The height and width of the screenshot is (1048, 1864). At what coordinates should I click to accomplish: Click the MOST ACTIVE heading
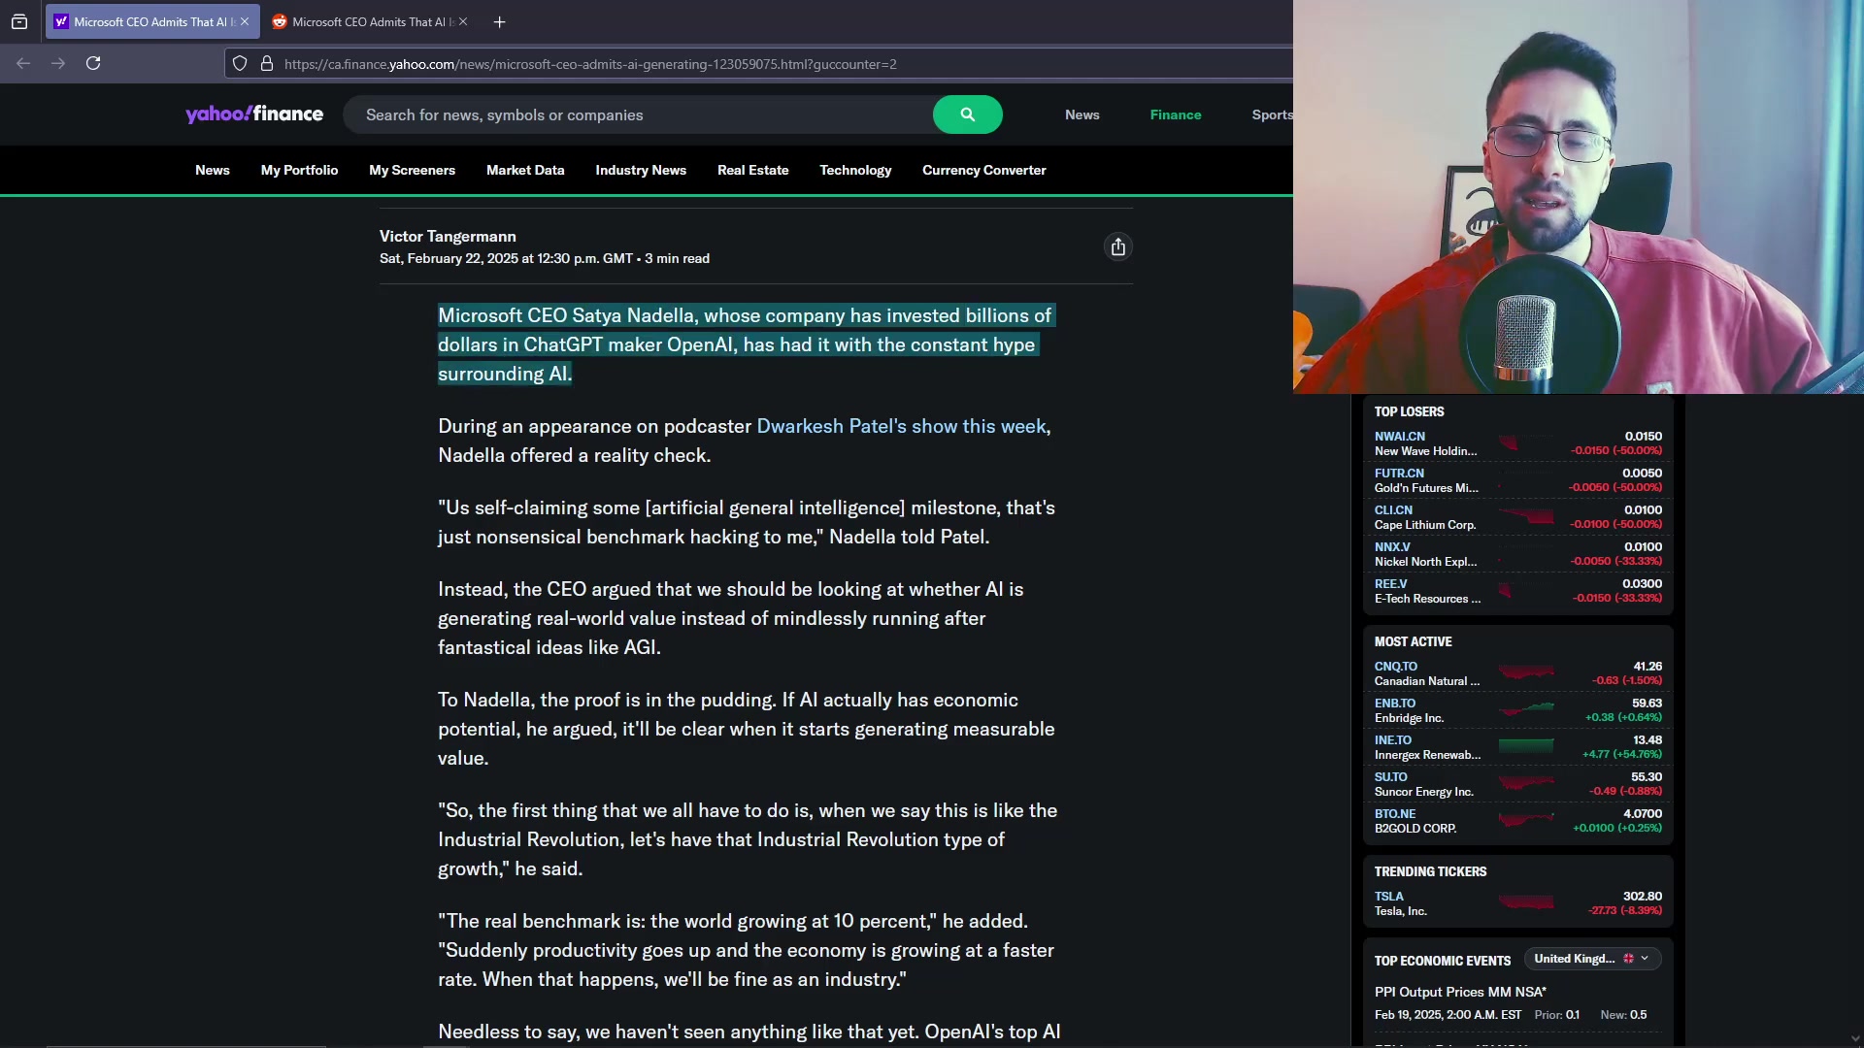click(1413, 641)
